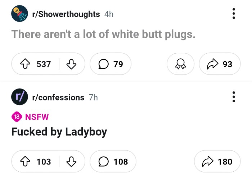Upvote the Showerthoughts post
252x176 pixels.
tap(25, 64)
